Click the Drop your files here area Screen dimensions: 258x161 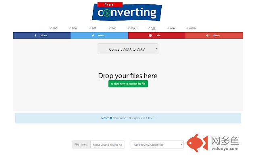128,76
